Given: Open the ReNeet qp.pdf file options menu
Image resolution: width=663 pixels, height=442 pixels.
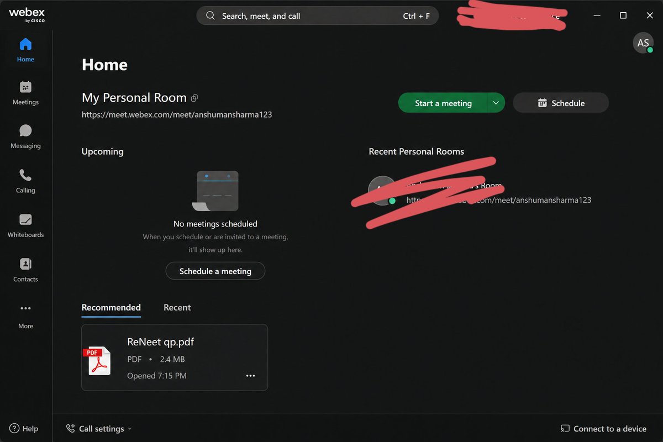Looking at the screenshot, I should pos(250,376).
